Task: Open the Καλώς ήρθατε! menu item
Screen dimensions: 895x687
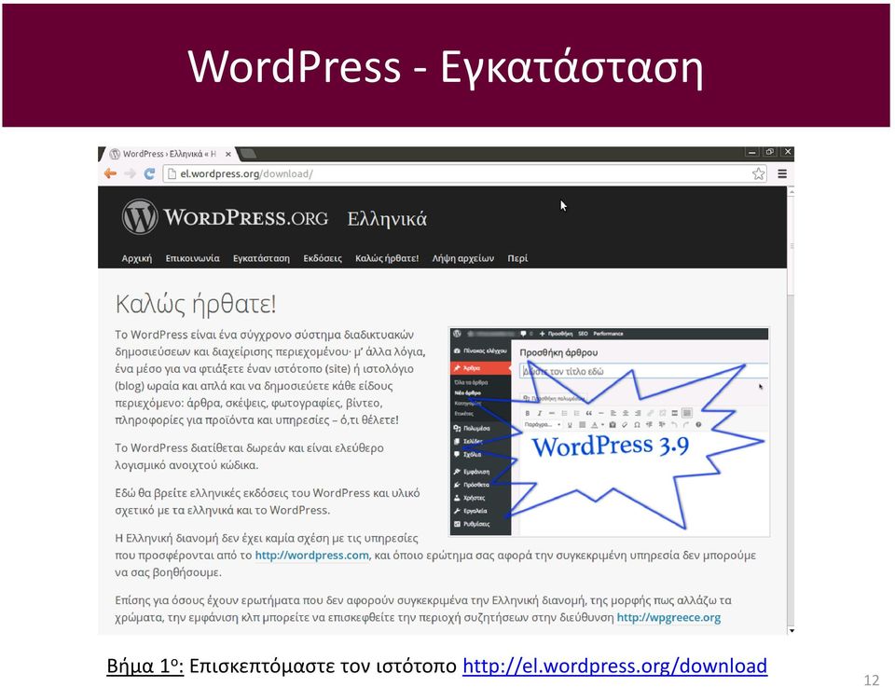Action: click(387, 258)
